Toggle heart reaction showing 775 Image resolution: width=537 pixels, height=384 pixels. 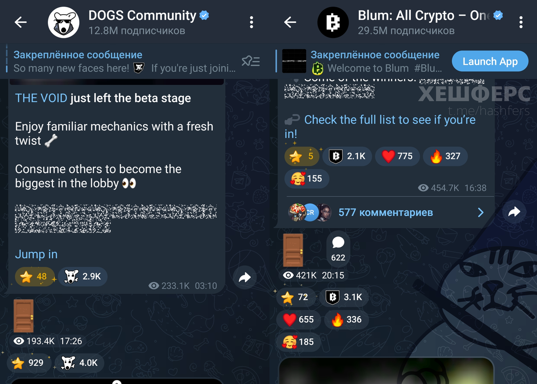397,156
